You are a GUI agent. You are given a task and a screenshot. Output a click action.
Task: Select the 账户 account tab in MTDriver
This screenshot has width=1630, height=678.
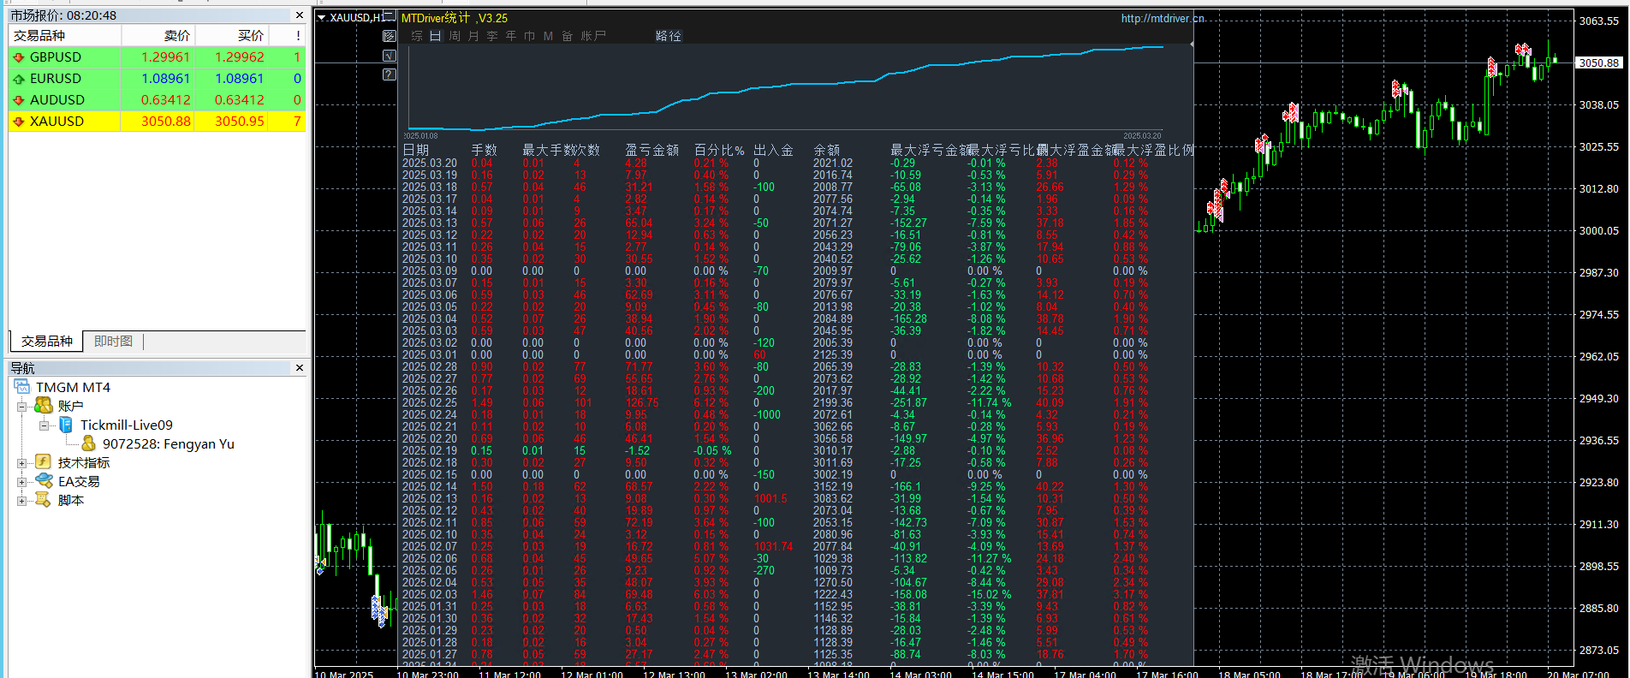(593, 36)
